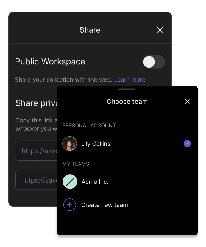The height and width of the screenshot is (247, 206).
Task: Close the Share dialog
Action: click(x=160, y=30)
